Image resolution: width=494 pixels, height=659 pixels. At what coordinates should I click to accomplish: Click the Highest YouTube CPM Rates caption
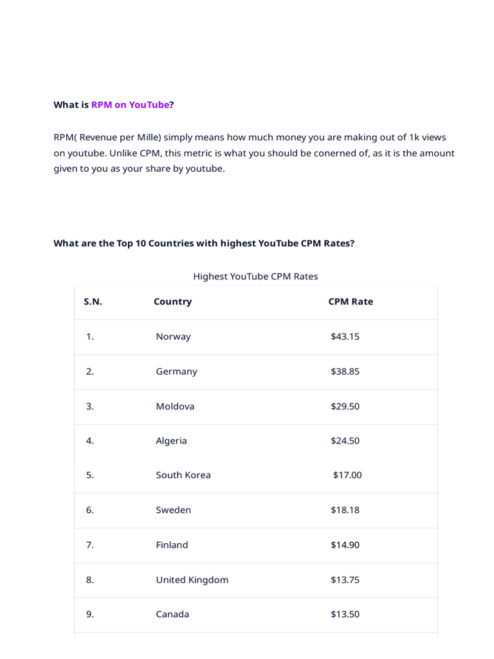255,277
